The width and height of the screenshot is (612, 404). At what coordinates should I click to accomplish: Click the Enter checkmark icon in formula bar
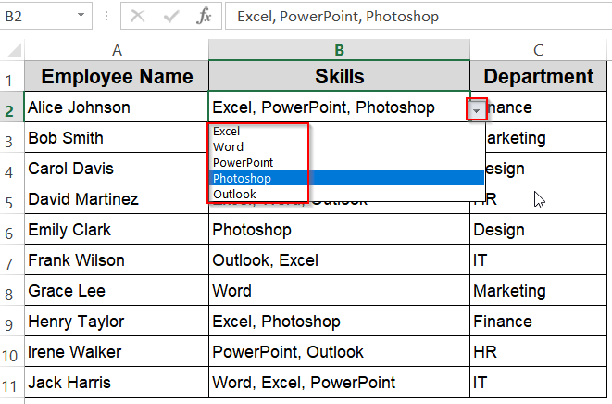tap(171, 17)
